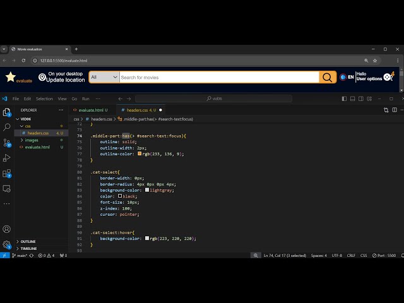Click the vid06 command center search box
The width and height of the screenshot is (404, 303).
pos(213,98)
